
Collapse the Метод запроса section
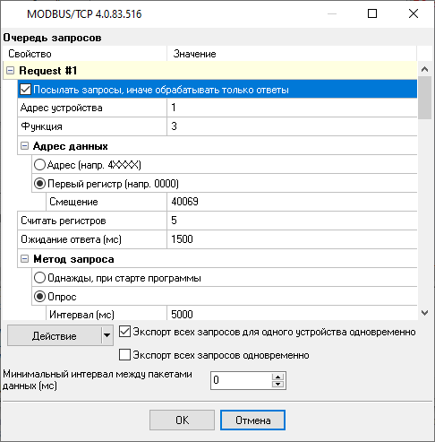(24, 258)
